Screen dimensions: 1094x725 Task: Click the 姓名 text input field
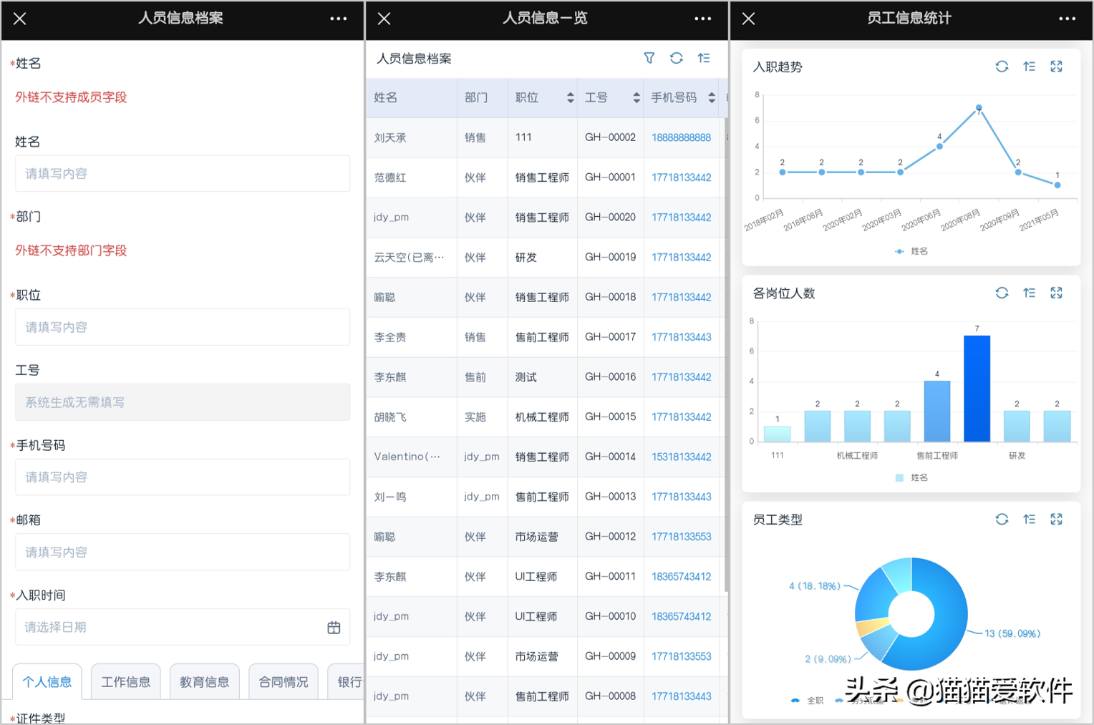[182, 173]
